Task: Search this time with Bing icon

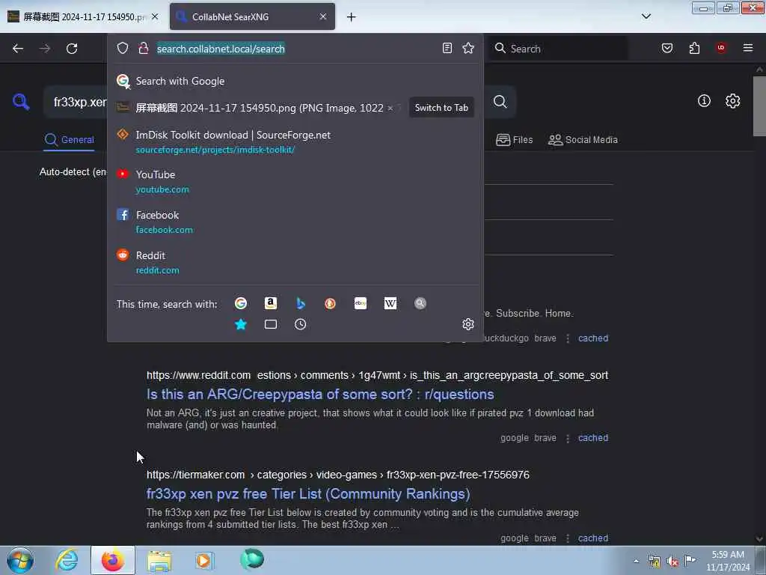Action: coord(301,303)
